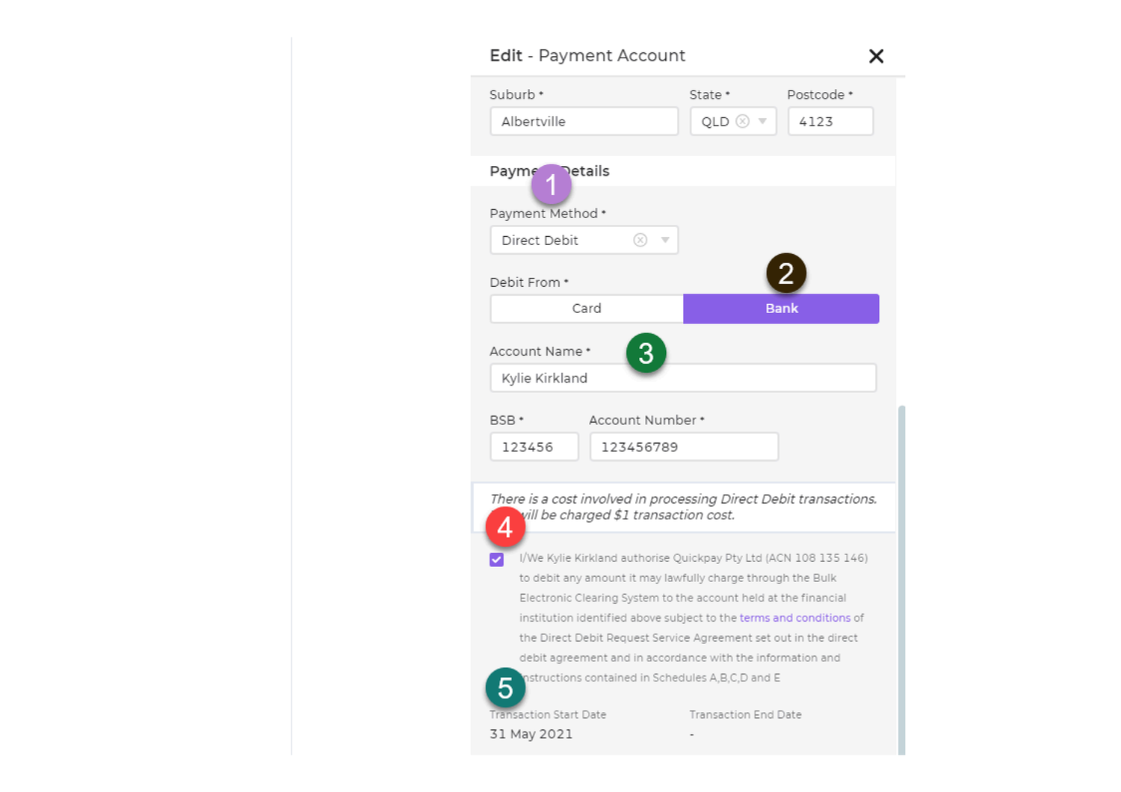Screen dimensions: 1121x792
Task: Open the State dropdown arrow
Action: pos(762,120)
